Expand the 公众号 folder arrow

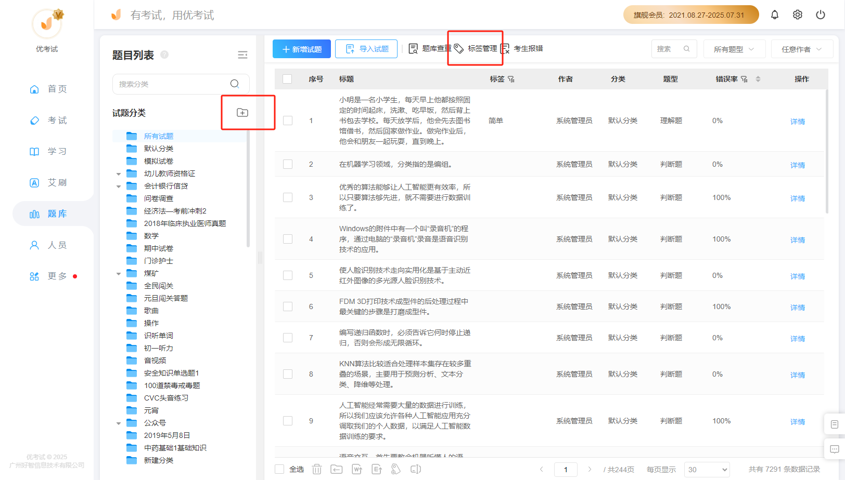coord(119,423)
